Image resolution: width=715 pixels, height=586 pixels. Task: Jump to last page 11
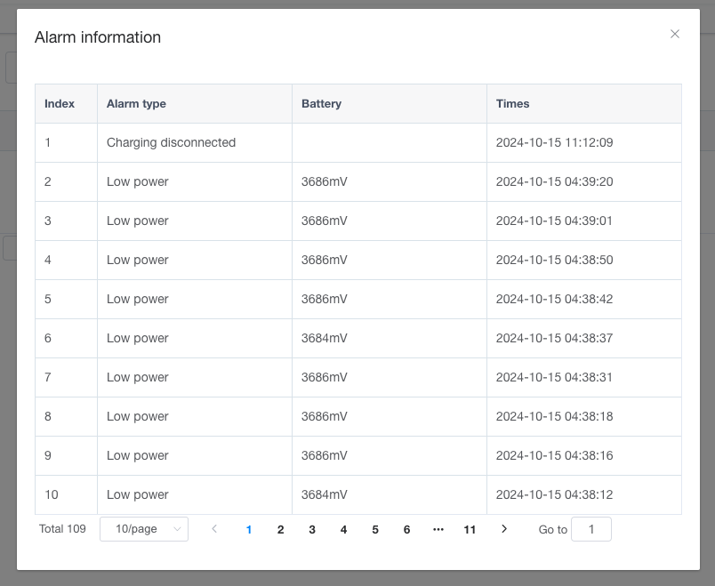(470, 529)
